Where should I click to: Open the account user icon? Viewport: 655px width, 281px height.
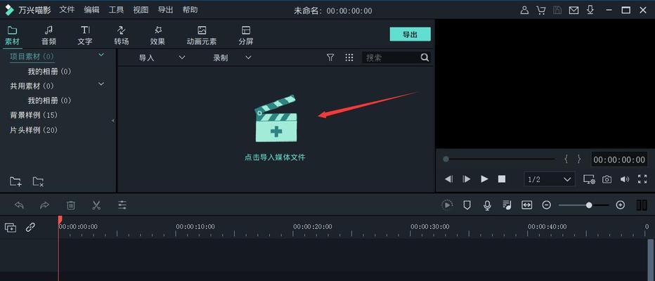524,11
